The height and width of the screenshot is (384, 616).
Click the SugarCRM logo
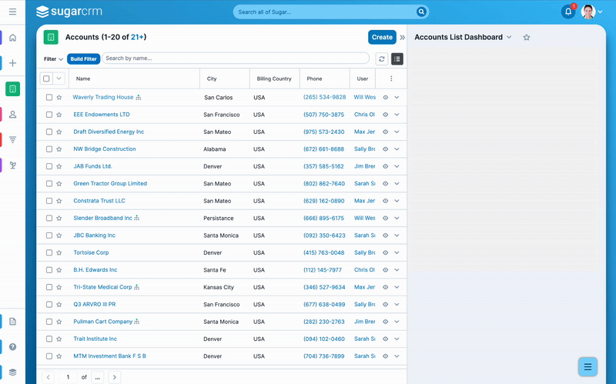pos(69,12)
